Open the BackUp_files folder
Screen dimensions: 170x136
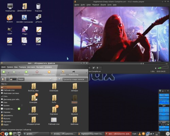click(33, 87)
